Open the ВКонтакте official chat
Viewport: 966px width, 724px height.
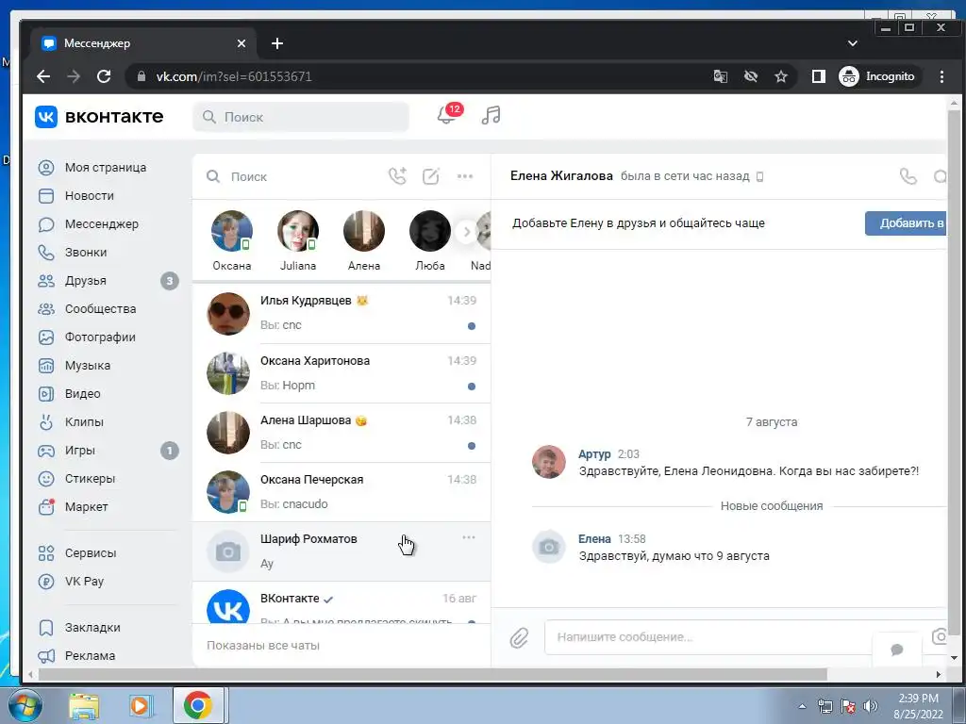(x=341, y=603)
